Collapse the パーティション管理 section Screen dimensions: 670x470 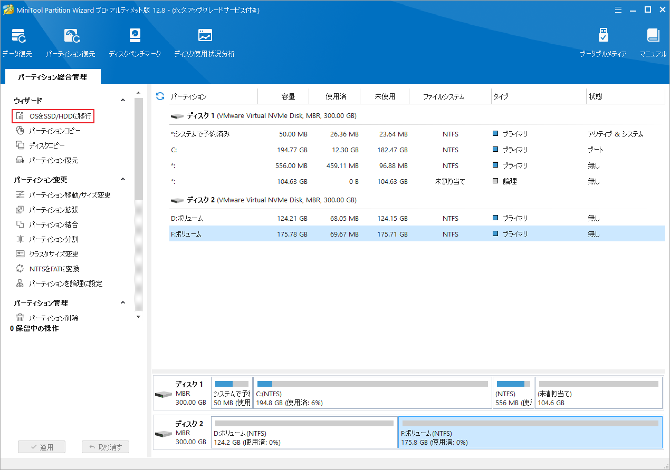coord(122,302)
